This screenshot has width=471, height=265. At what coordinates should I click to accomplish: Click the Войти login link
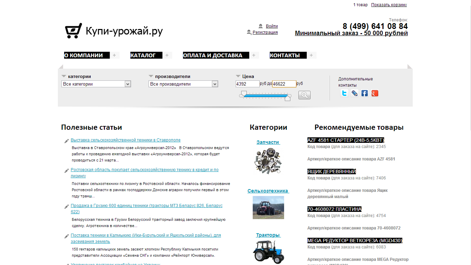pos(272,26)
